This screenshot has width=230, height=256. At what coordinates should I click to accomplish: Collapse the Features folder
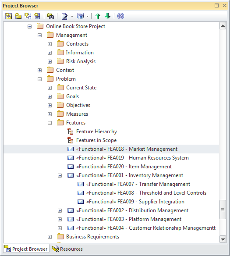[x=50, y=123]
